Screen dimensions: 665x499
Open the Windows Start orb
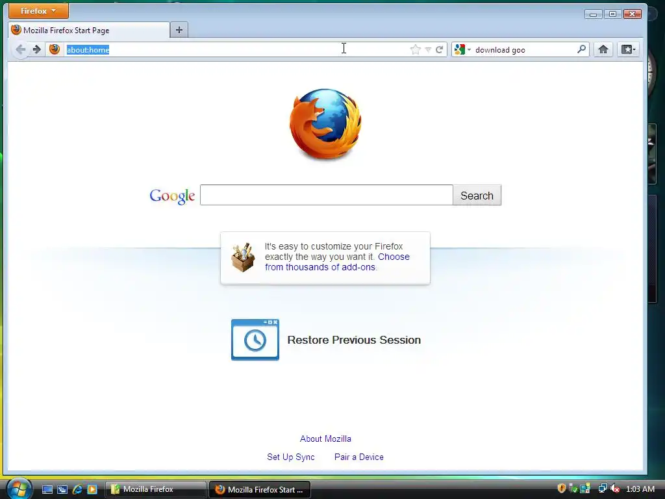[19, 489]
